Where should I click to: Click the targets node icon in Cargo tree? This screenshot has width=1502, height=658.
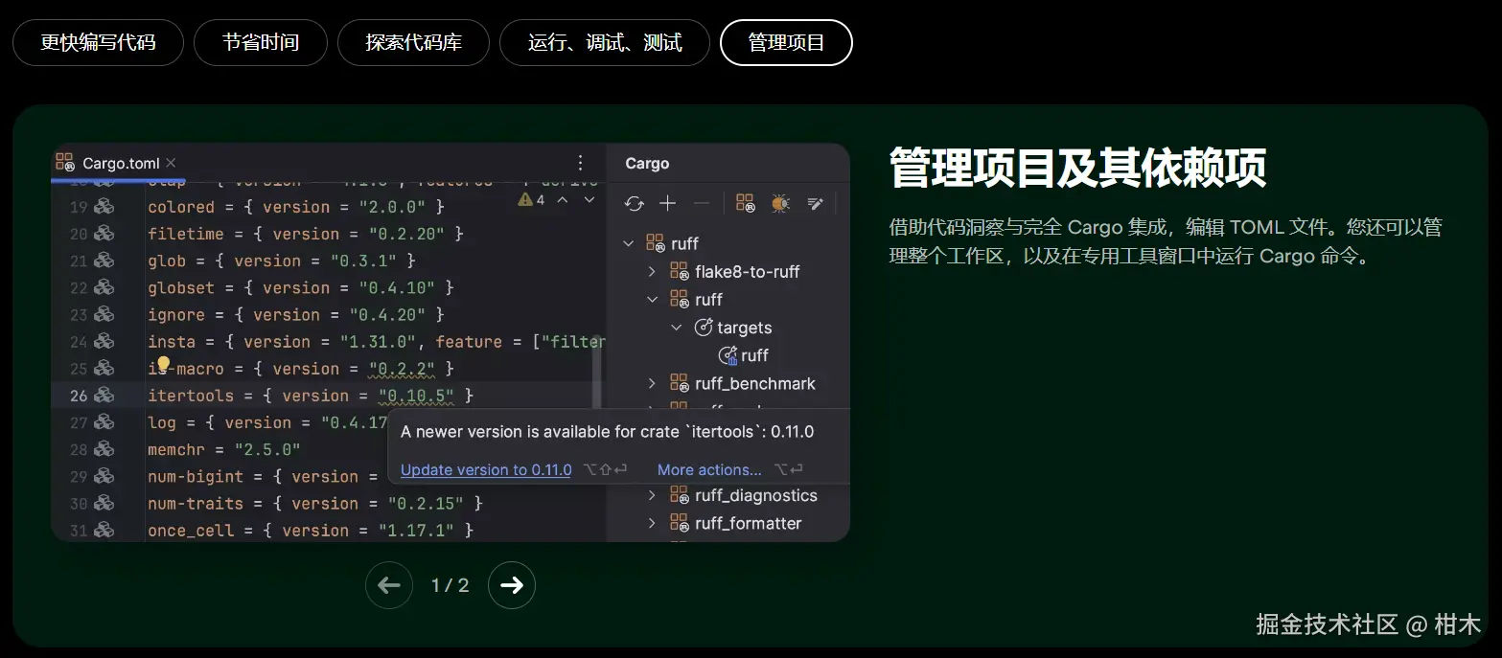704,328
